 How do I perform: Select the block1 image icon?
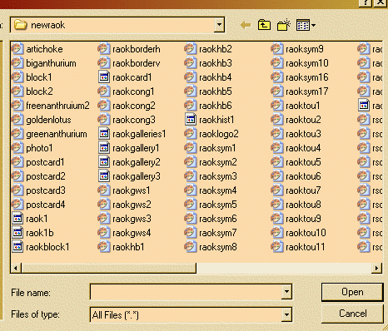tap(17, 77)
